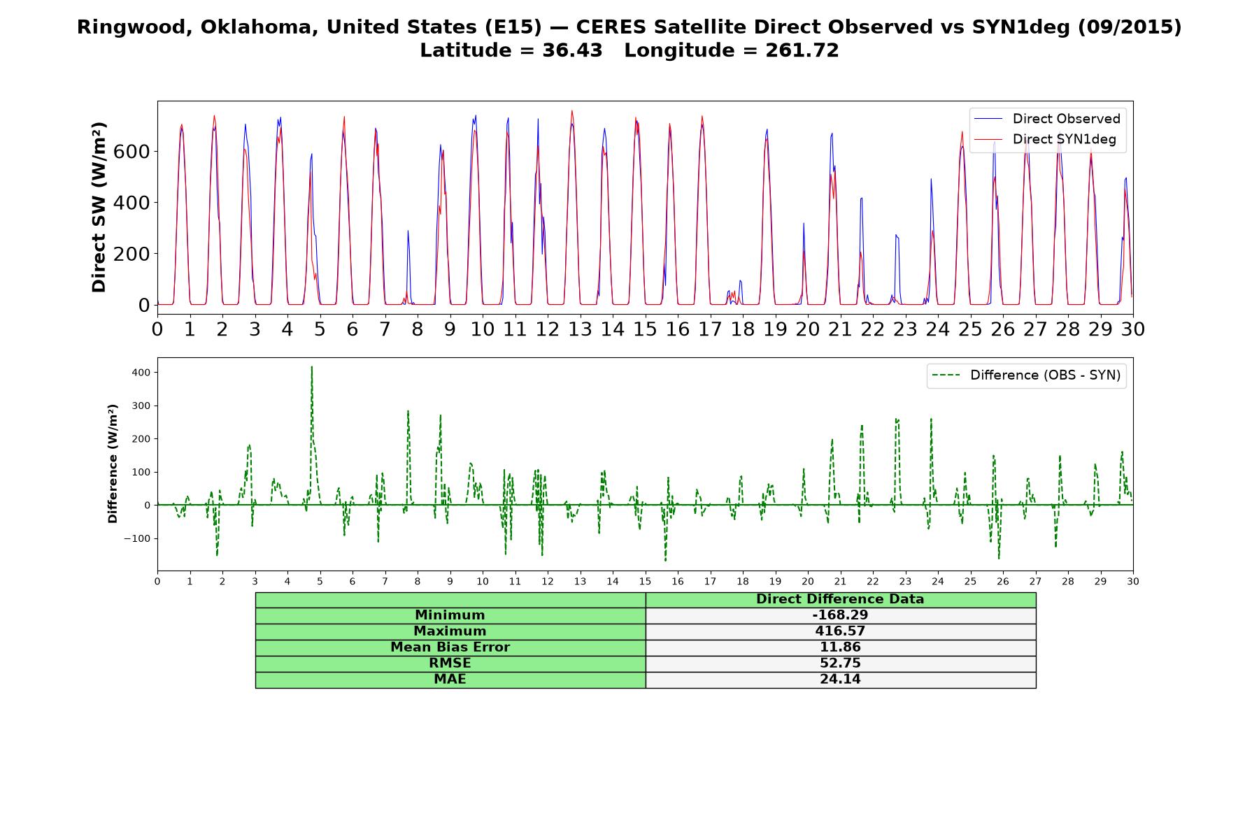Click the Direct SW (W/m²) axis label
The width and height of the screenshot is (1259, 839).
(x=99, y=207)
